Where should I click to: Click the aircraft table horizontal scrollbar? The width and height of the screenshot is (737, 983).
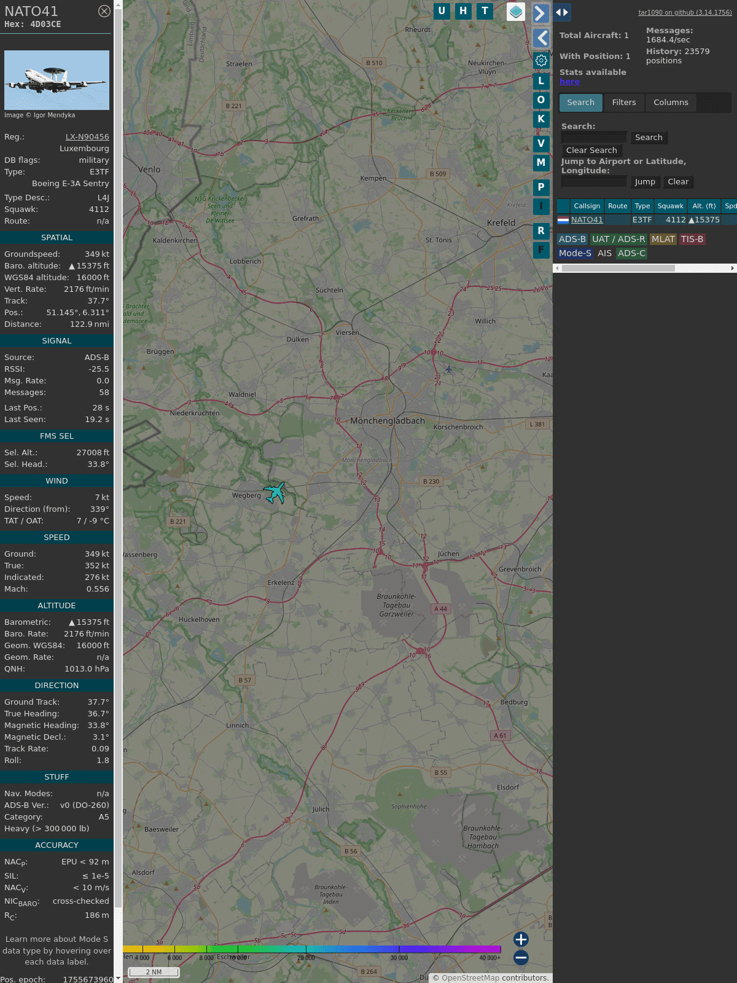618,268
